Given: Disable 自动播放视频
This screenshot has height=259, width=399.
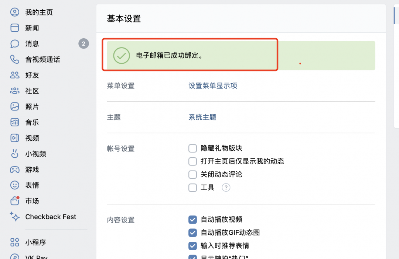Looking at the screenshot, I should click(x=192, y=220).
